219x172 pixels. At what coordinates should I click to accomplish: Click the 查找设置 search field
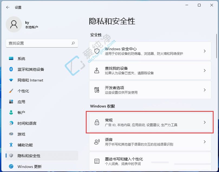(x=42, y=43)
